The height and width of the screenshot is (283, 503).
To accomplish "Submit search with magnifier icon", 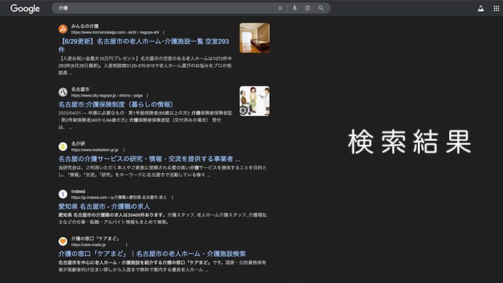I will point(321,9).
